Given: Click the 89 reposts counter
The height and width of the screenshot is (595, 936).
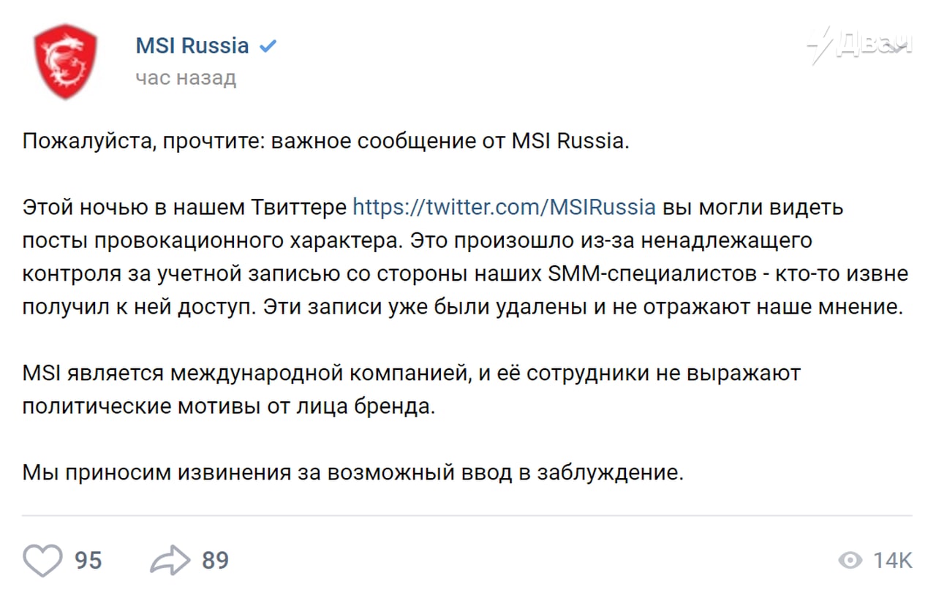Looking at the screenshot, I should pos(216,561).
